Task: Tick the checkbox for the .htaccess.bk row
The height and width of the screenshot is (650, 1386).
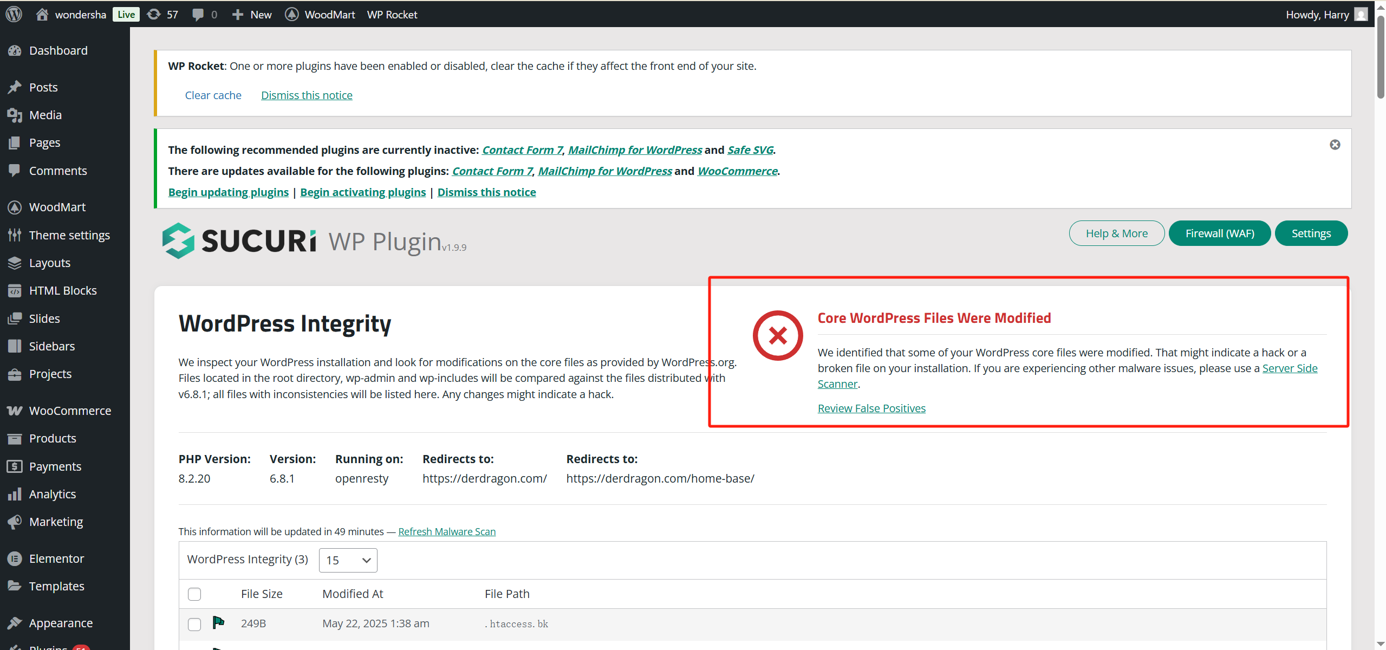Action: (194, 624)
